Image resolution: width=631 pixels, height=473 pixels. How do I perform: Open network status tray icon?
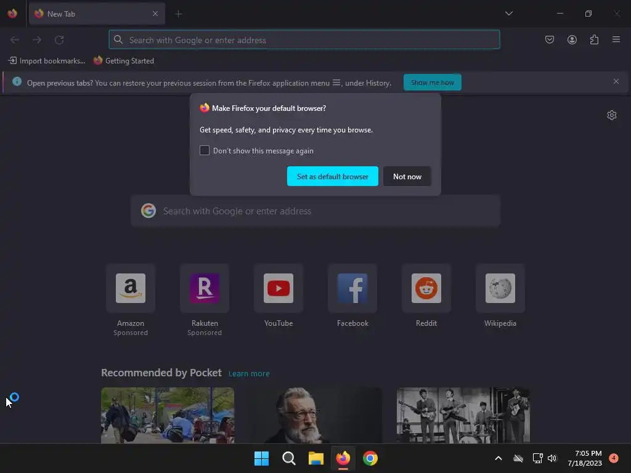[x=537, y=458]
